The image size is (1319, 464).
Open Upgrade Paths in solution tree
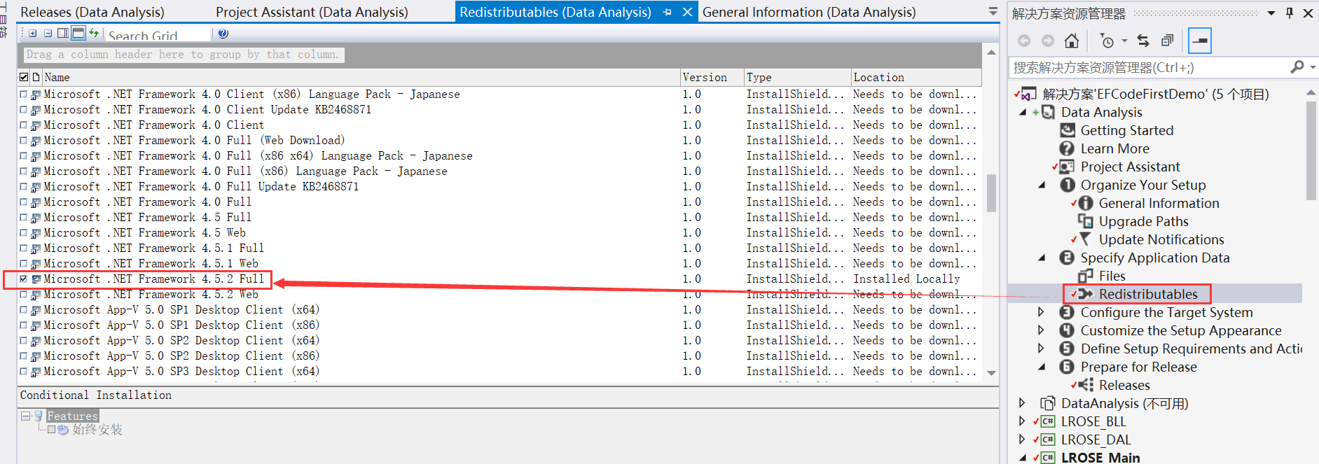coord(1143,221)
